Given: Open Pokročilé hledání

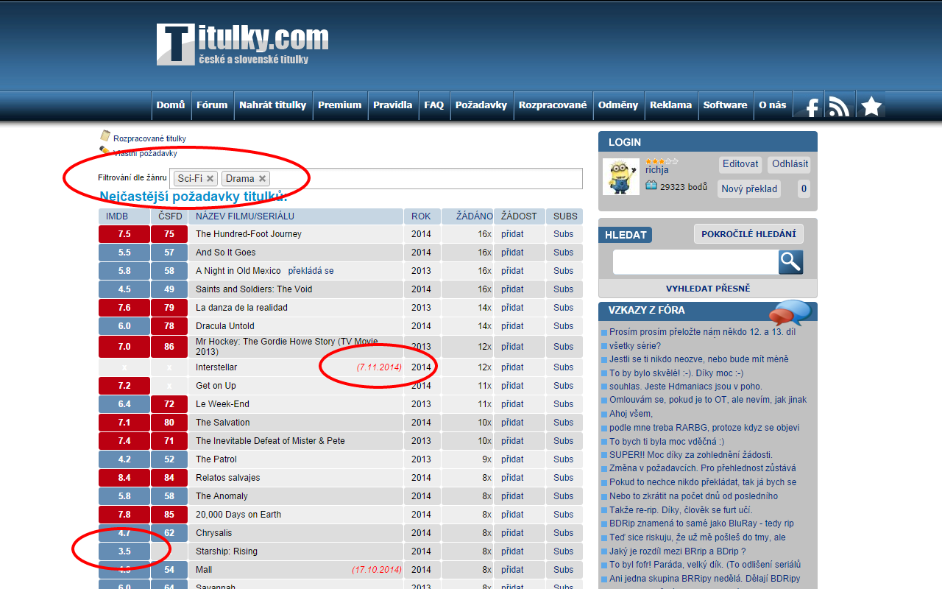Looking at the screenshot, I should pos(748,234).
